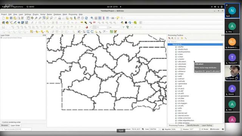Open the Processing menu

tap(73, 14)
